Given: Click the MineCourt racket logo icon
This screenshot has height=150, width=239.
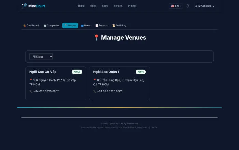Looking at the screenshot, I should [24, 6].
